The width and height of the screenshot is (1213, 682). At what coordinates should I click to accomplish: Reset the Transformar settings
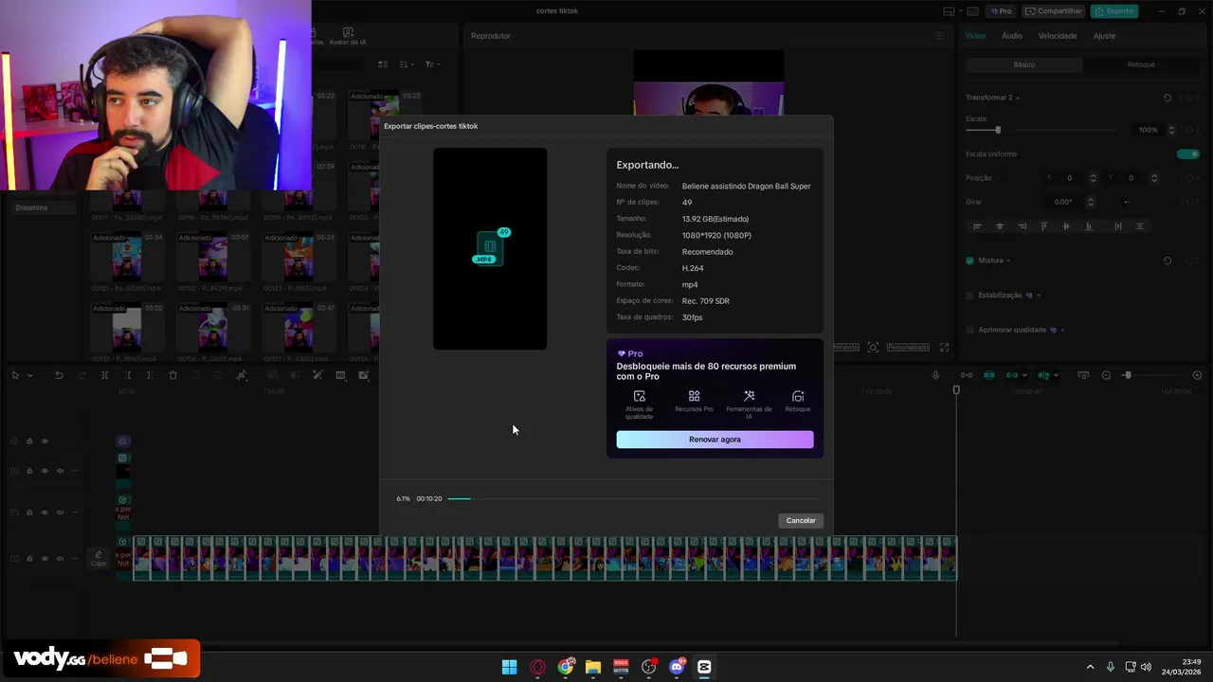pos(1168,98)
